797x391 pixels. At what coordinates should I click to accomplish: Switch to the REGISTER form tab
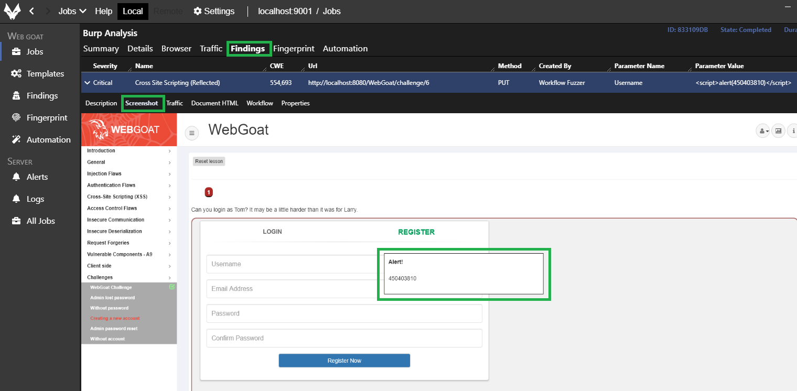coord(416,232)
